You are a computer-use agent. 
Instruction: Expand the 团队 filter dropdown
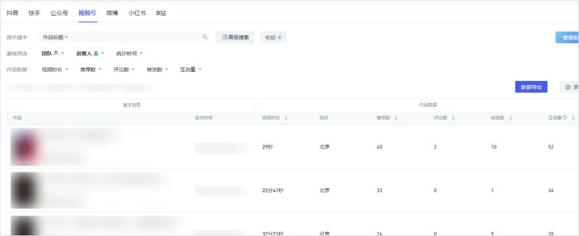[53, 54]
